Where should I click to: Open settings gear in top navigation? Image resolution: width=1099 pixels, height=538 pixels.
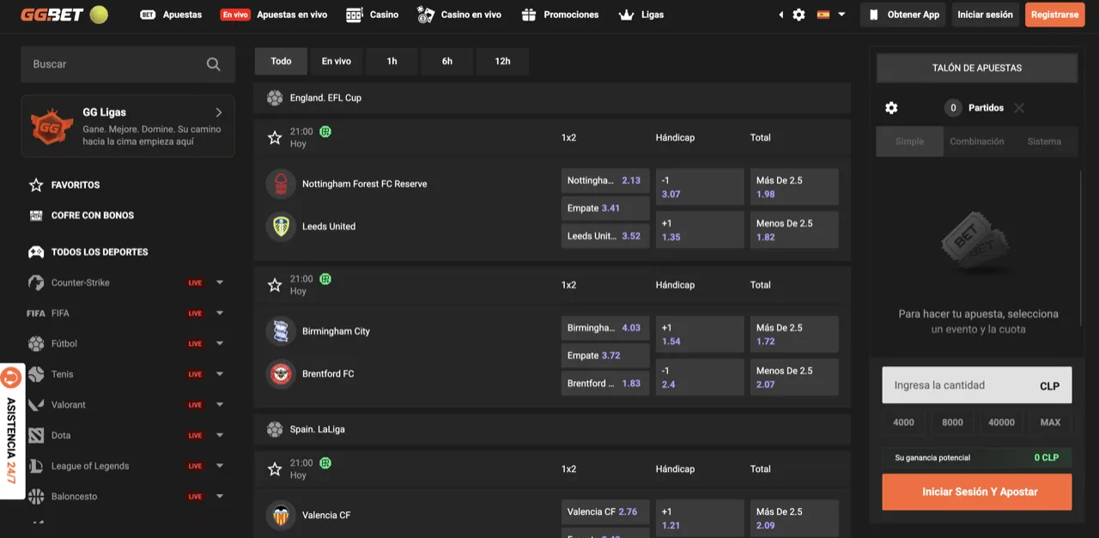click(x=798, y=15)
